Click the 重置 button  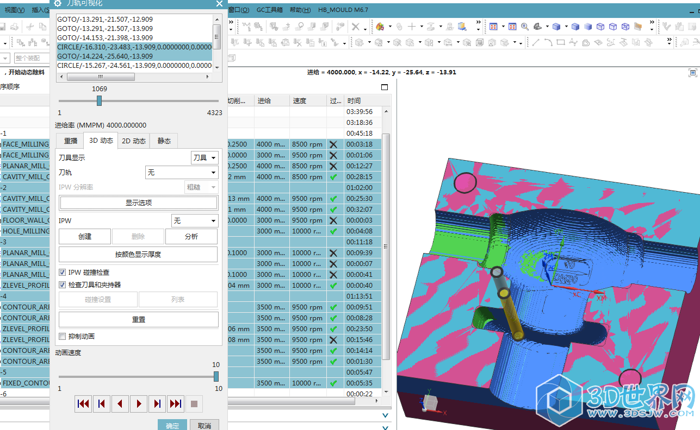[x=139, y=319]
